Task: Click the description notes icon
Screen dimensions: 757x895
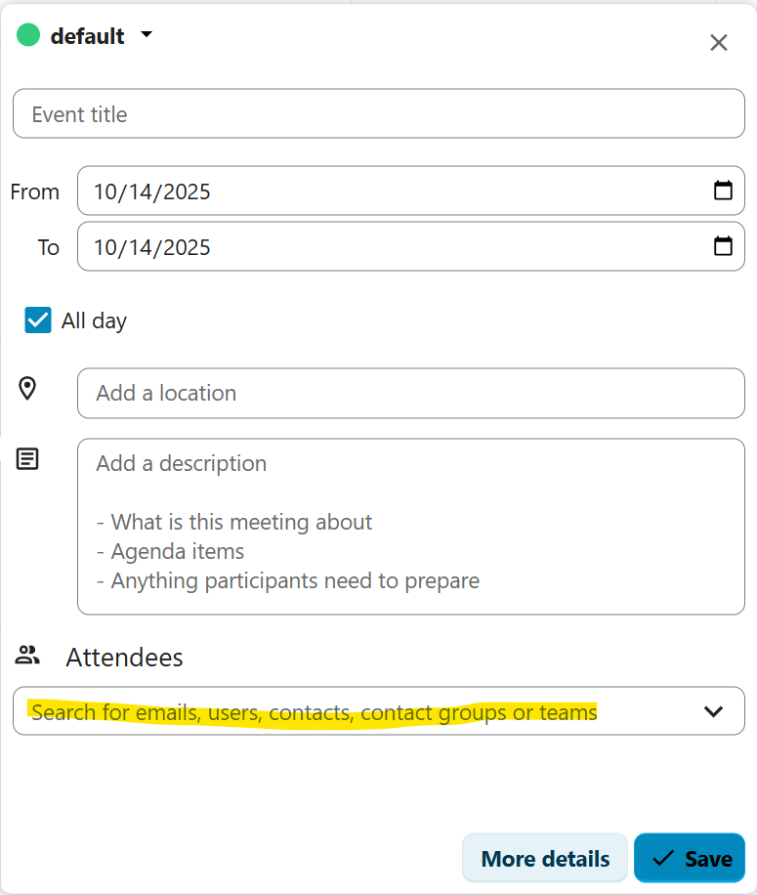Action: coord(27,459)
